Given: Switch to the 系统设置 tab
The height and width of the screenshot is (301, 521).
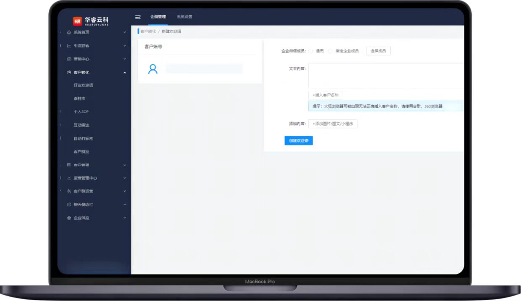Looking at the screenshot, I should coord(184,17).
